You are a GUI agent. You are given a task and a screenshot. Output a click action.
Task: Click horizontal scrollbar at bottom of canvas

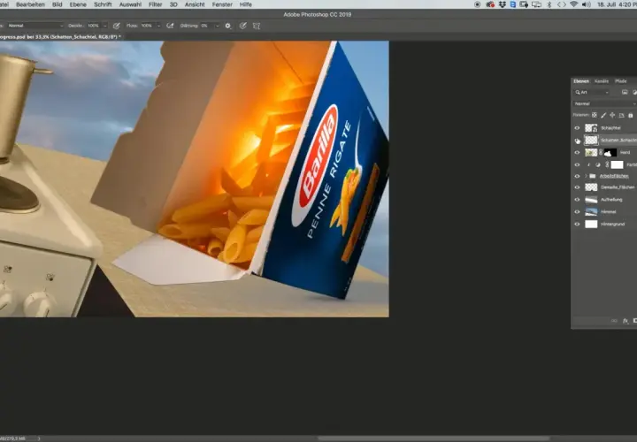[434, 438]
